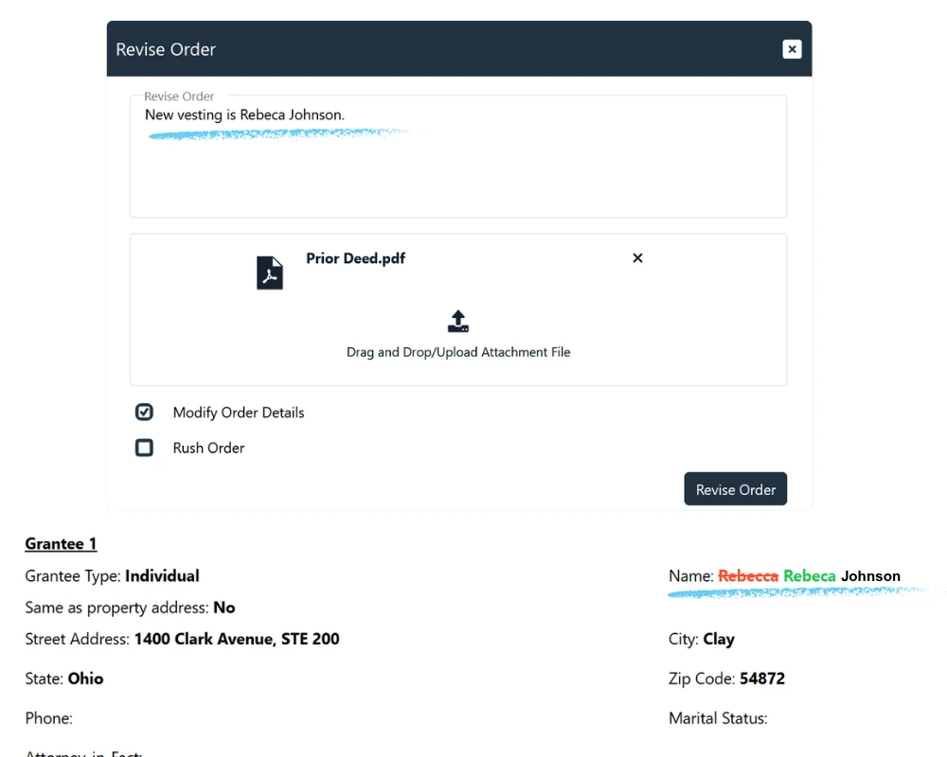Click the Modify Order Details label
Screen dimensions: 947x757
[x=239, y=413]
